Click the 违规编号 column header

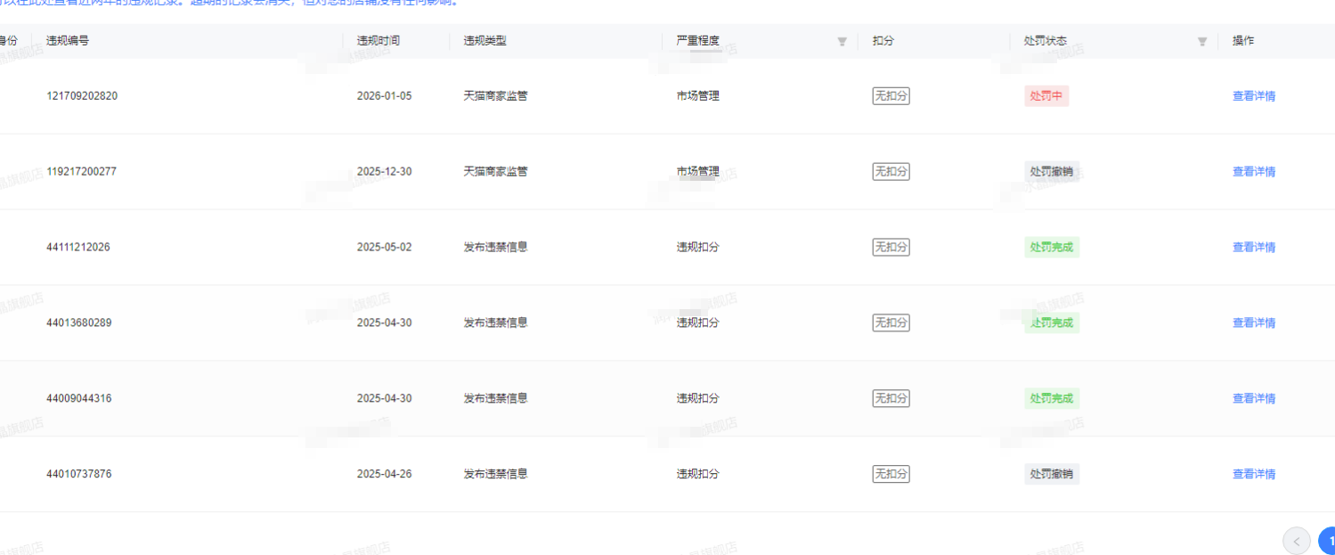pyautogui.click(x=68, y=41)
